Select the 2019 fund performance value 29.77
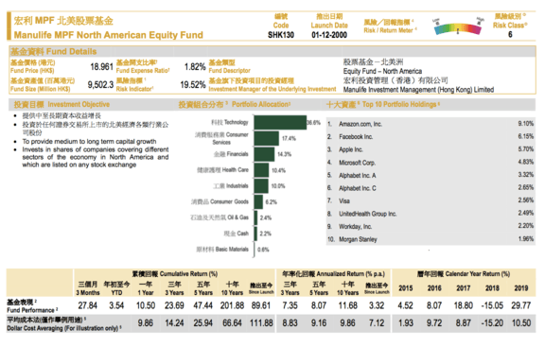545x347 pixels. tap(521, 305)
